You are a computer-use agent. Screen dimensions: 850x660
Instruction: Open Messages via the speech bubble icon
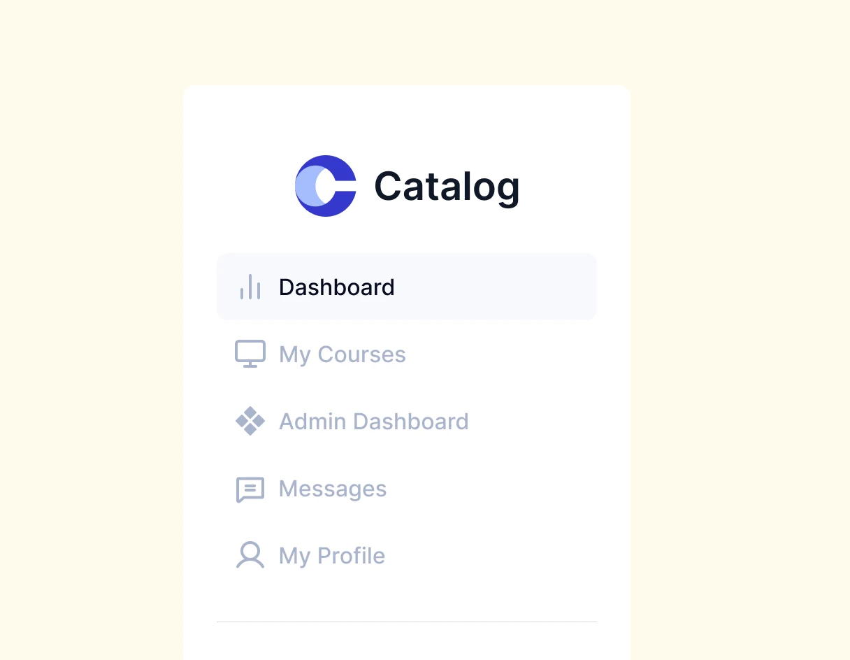250,489
